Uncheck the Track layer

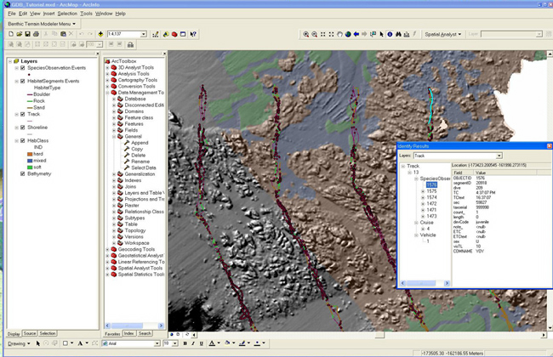click(x=23, y=114)
